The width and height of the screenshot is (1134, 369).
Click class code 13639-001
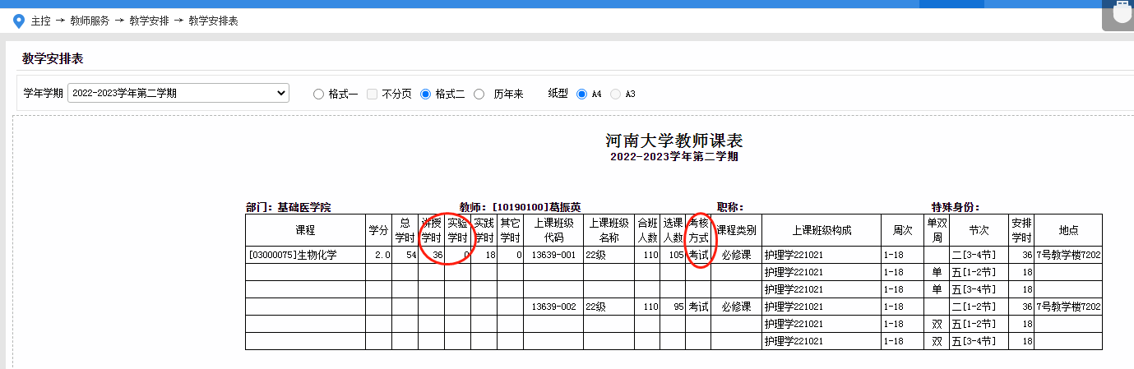(x=553, y=255)
